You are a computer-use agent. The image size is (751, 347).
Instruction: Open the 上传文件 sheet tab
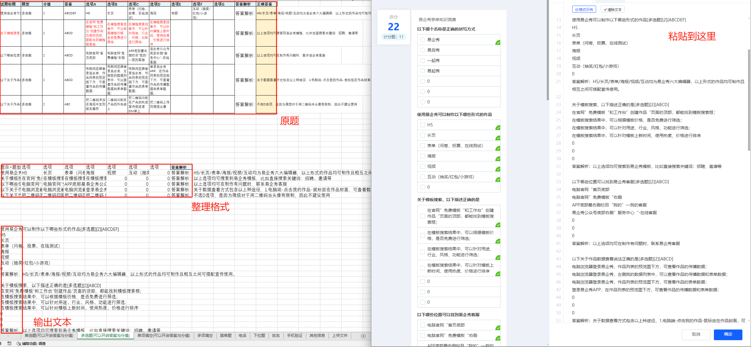coord(340,336)
